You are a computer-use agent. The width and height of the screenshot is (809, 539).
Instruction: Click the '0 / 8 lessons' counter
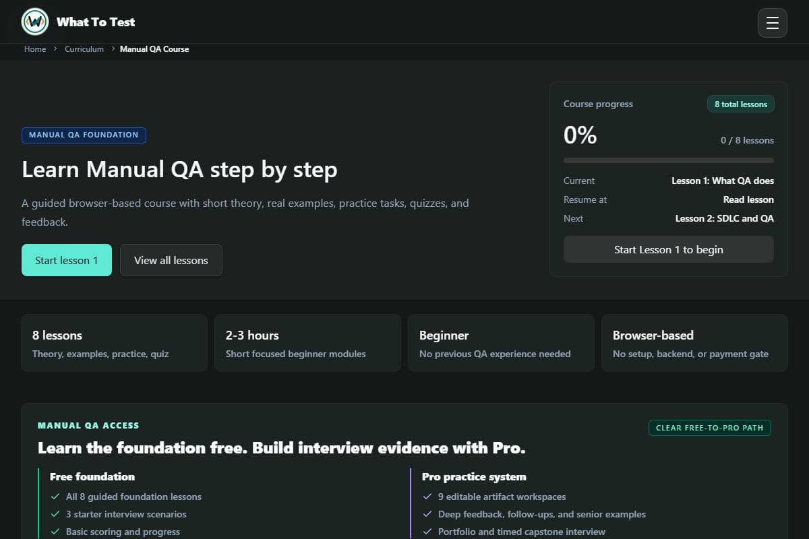coord(747,140)
